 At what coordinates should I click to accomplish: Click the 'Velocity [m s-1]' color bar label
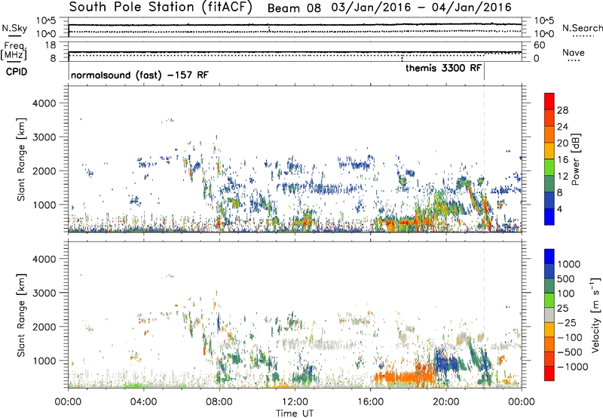click(595, 315)
